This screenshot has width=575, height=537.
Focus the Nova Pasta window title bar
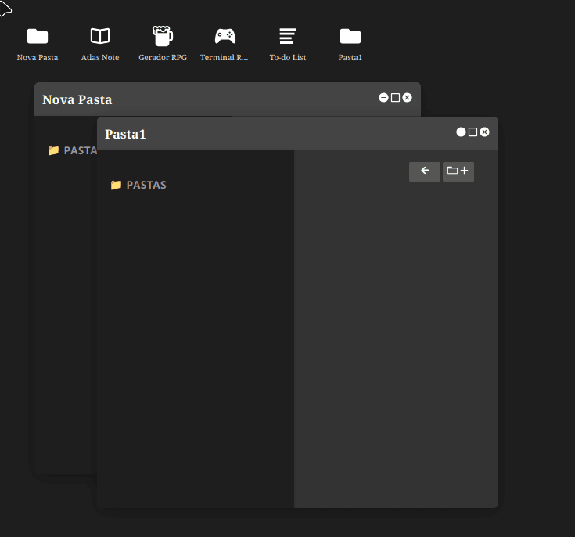235,99
